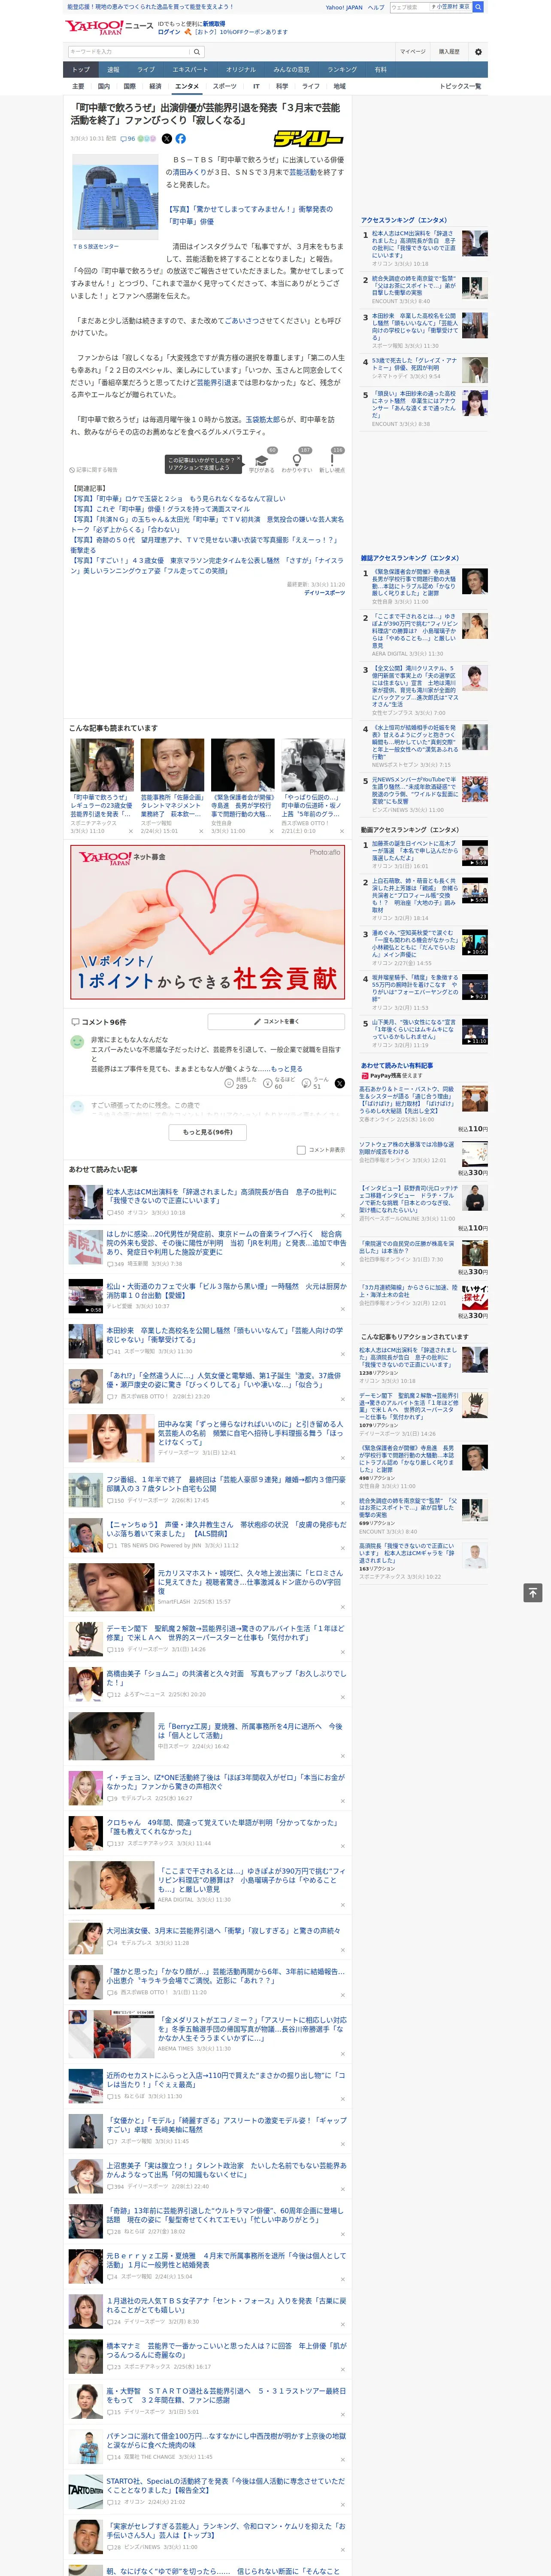Open 有料 tab in navigation bar
This screenshot has height=2576, width=551.
(x=381, y=70)
